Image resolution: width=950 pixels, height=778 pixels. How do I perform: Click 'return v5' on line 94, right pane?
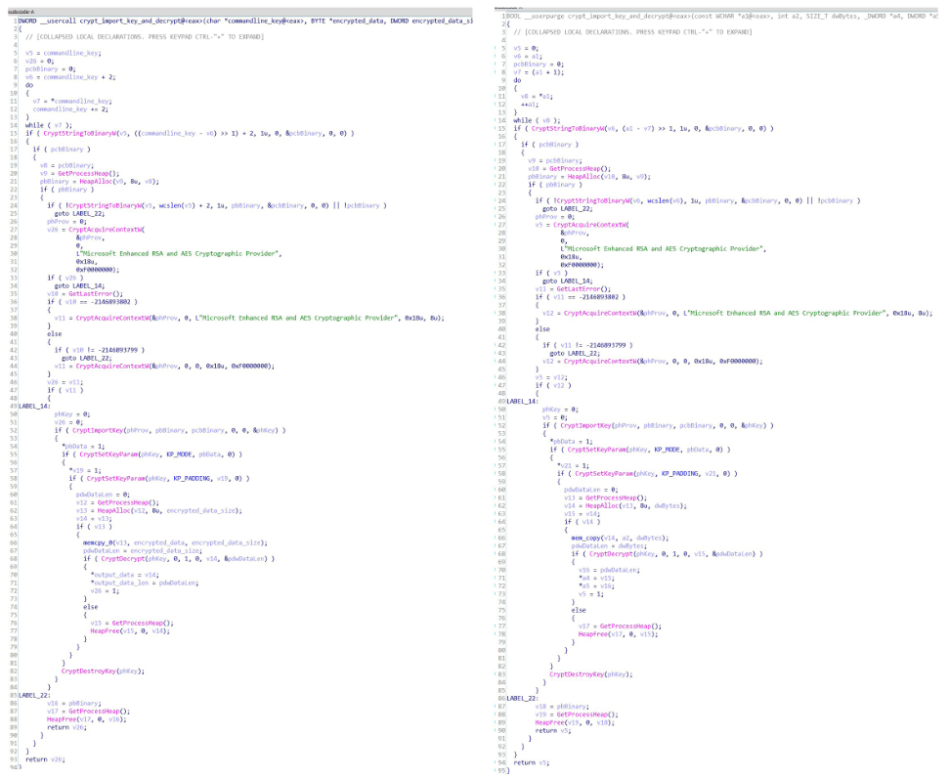(532, 763)
